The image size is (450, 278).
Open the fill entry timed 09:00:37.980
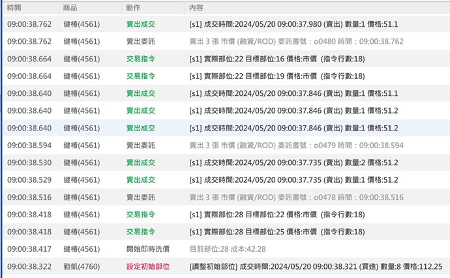(293, 24)
